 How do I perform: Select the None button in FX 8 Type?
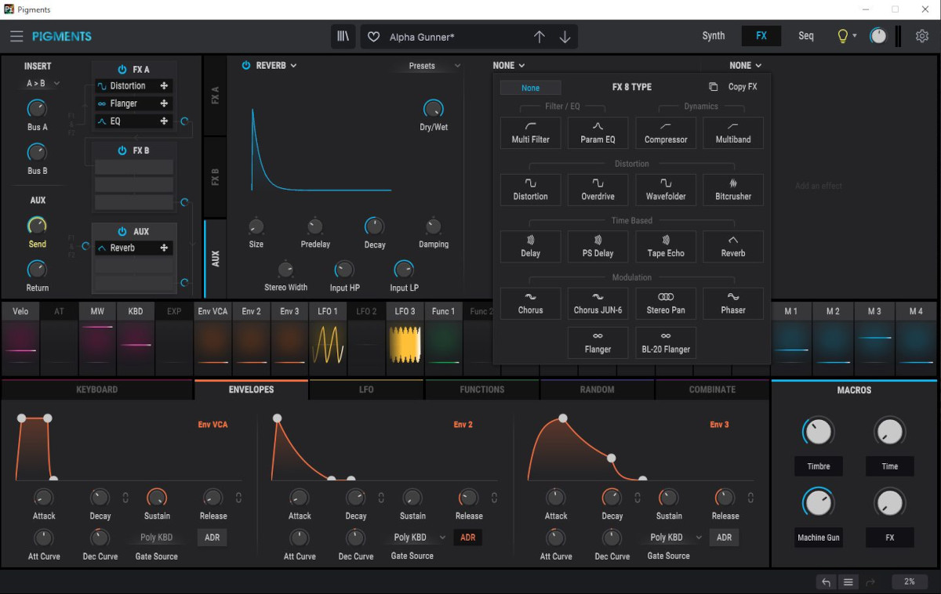click(x=531, y=88)
